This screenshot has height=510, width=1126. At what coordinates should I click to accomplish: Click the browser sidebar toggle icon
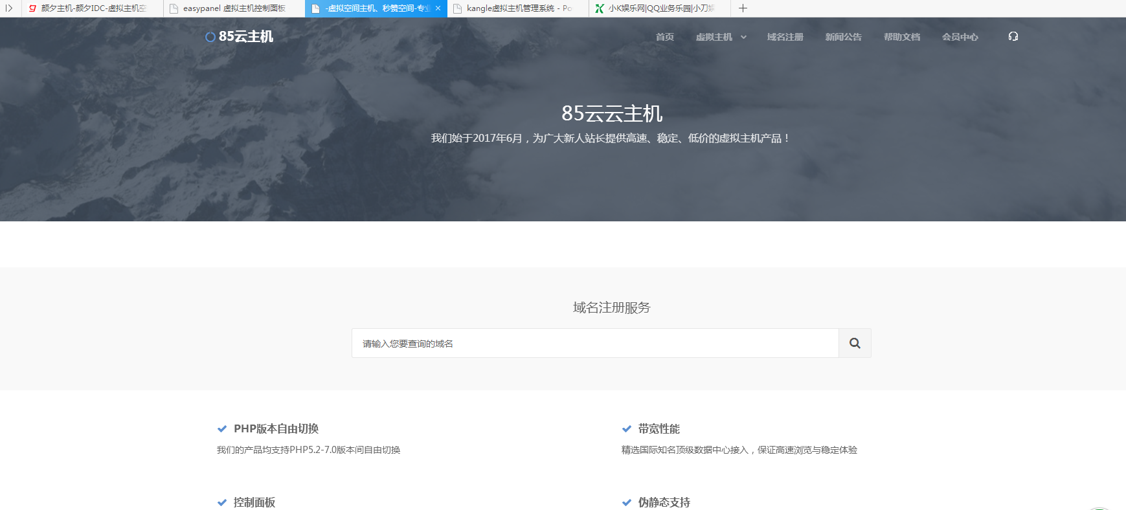tap(9, 8)
